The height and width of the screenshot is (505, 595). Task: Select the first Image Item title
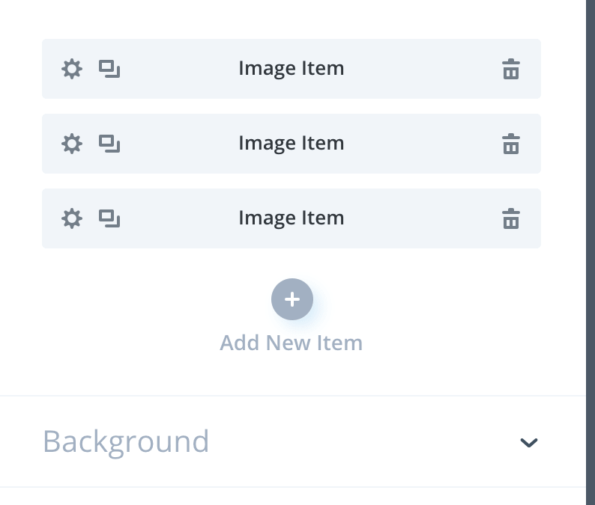point(291,69)
